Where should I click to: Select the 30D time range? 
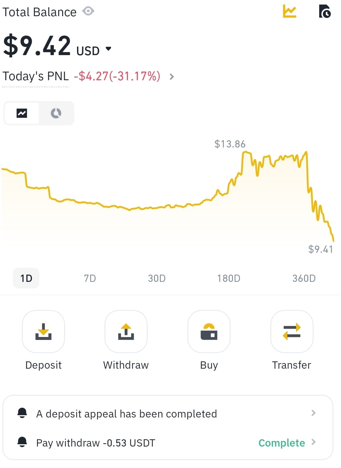point(157,278)
